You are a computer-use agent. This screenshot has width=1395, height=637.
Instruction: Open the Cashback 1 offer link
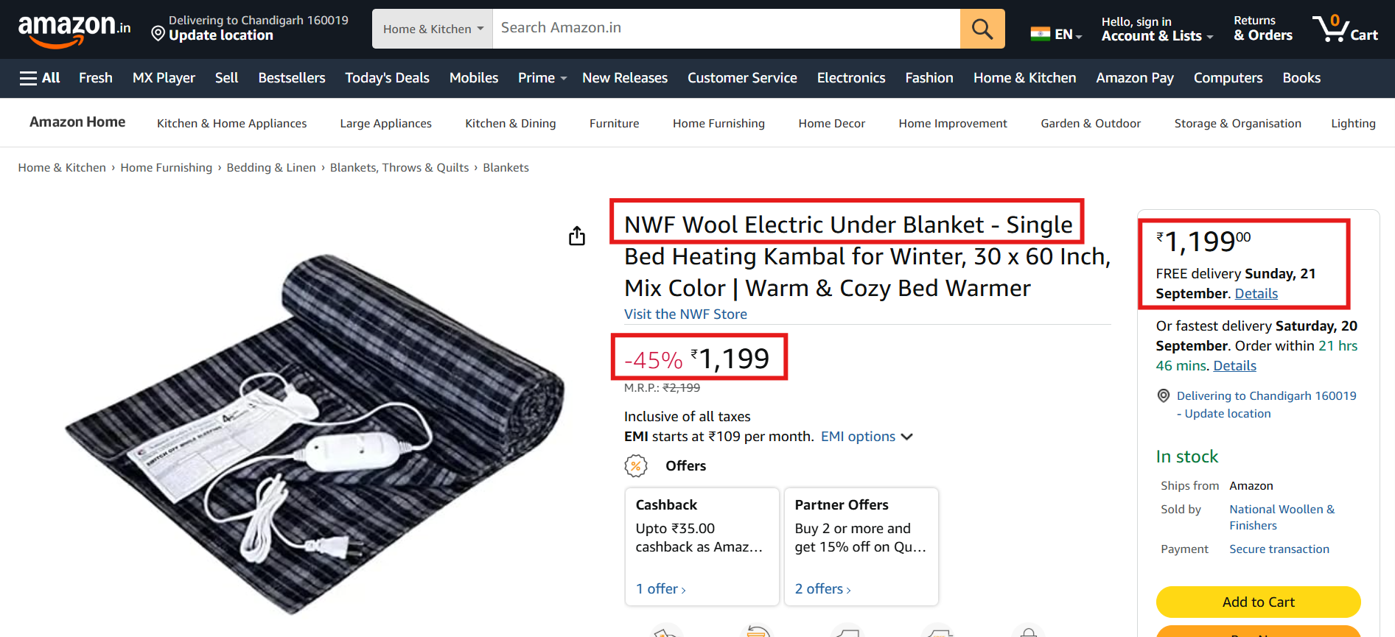pyautogui.click(x=660, y=589)
